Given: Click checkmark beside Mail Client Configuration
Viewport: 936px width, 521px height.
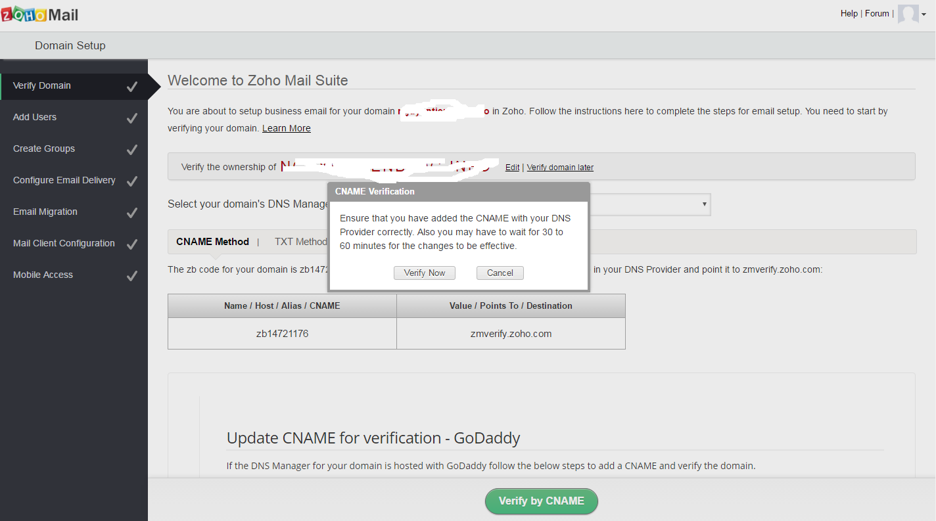Looking at the screenshot, I should (x=132, y=244).
